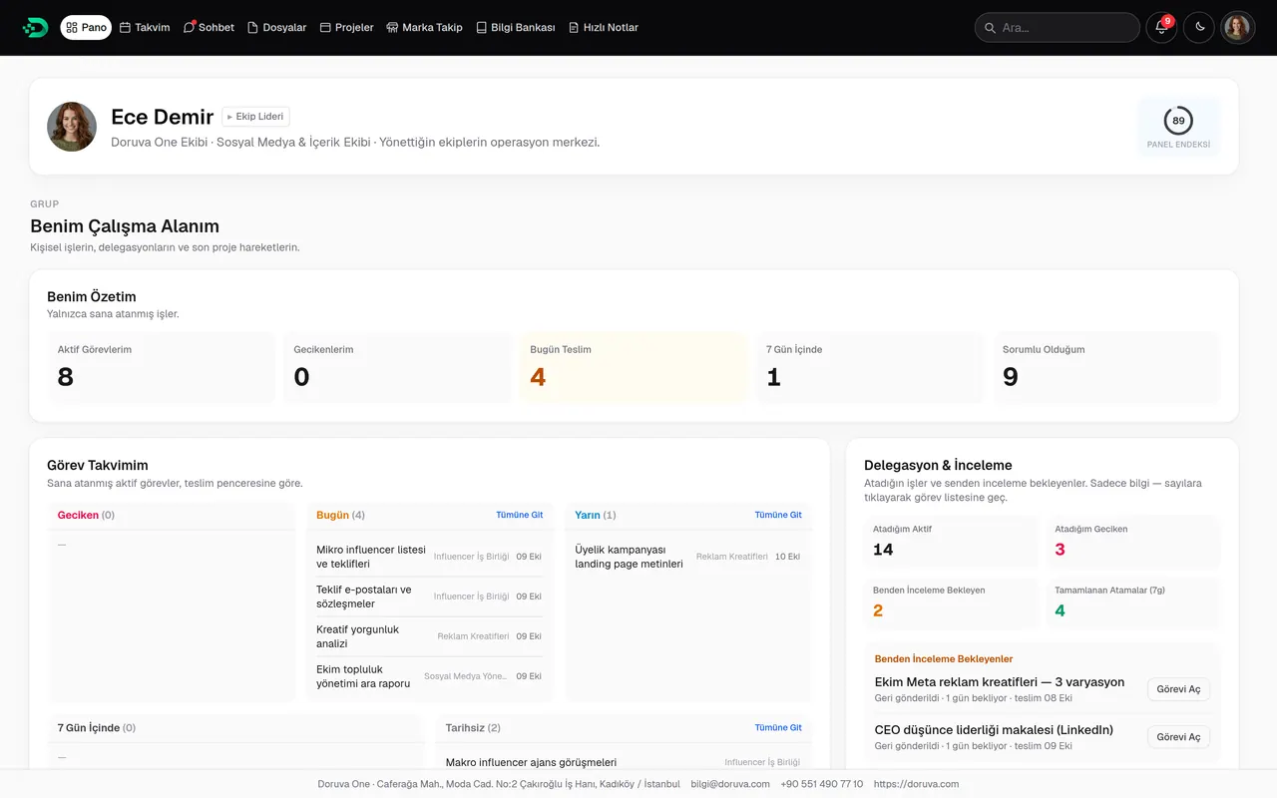This screenshot has height=798, width=1277.
Task: Click the Dosyalar file icon
Action: click(252, 28)
